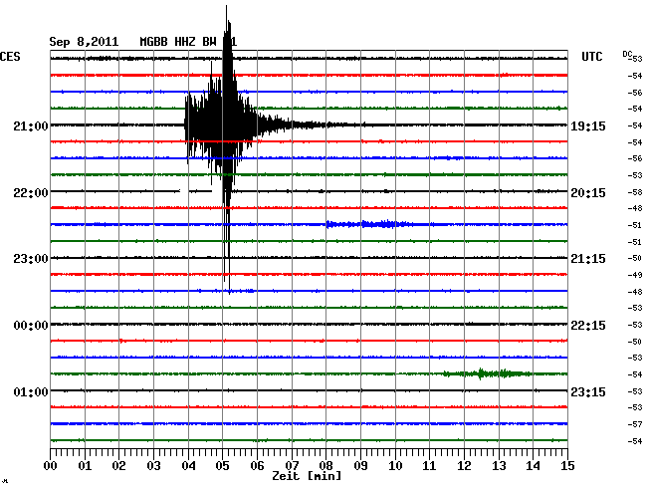647x492 pixels.
Task: Click the 09 minute tick label
Action: click(x=360, y=466)
